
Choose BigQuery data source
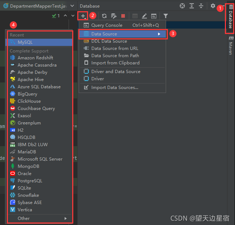tap(39, 94)
